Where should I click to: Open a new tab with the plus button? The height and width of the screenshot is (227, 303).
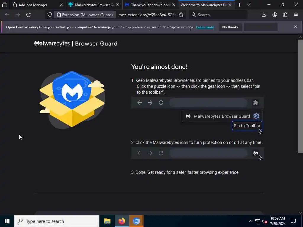tap(240, 5)
